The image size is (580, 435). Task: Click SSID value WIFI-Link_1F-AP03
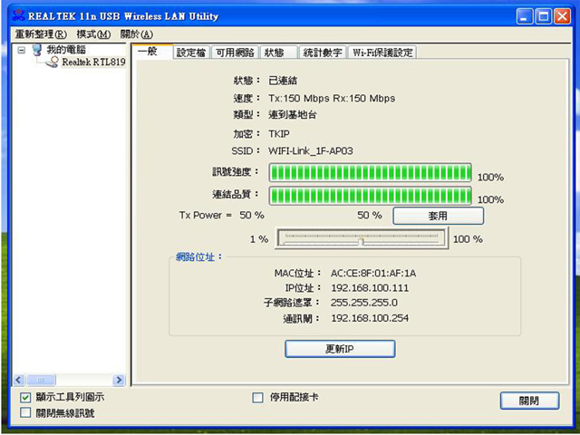(x=310, y=151)
